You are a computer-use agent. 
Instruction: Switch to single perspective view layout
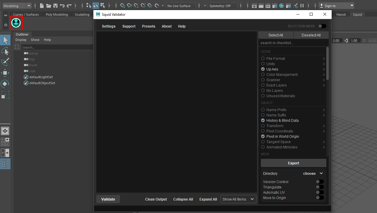(5, 131)
